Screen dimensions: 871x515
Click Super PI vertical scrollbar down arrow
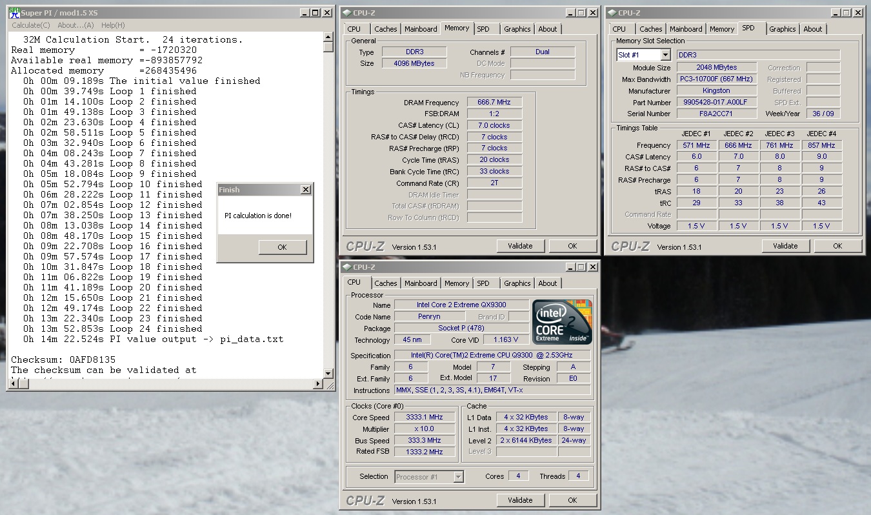pyautogui.click(x=328, y=373)
